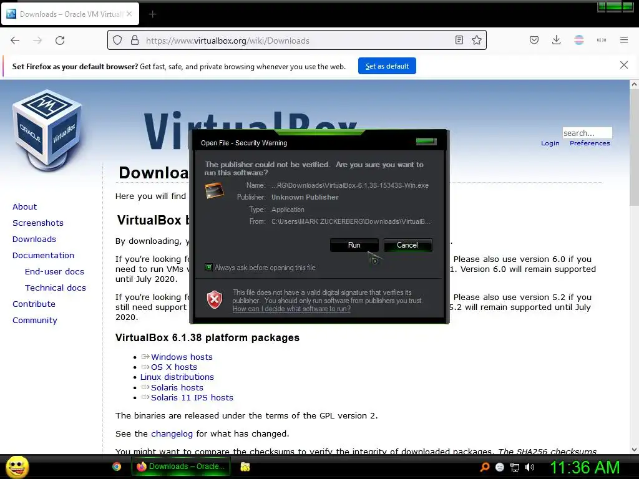Image resolution: width=639 pixels, height=479 pixels.
Task: Click the application file icon in dialog
Action: coord(215,191)
